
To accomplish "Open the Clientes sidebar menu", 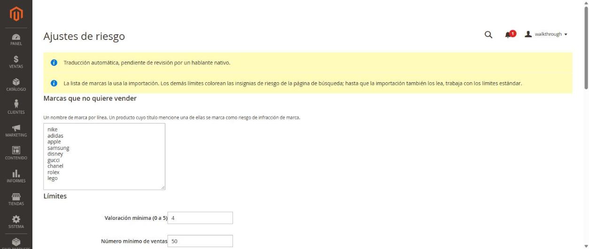I will [x=16, y=108].
